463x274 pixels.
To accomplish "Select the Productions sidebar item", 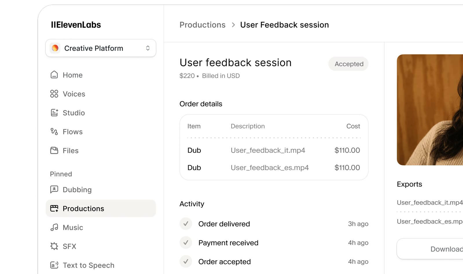I will (x=101, y=208).
